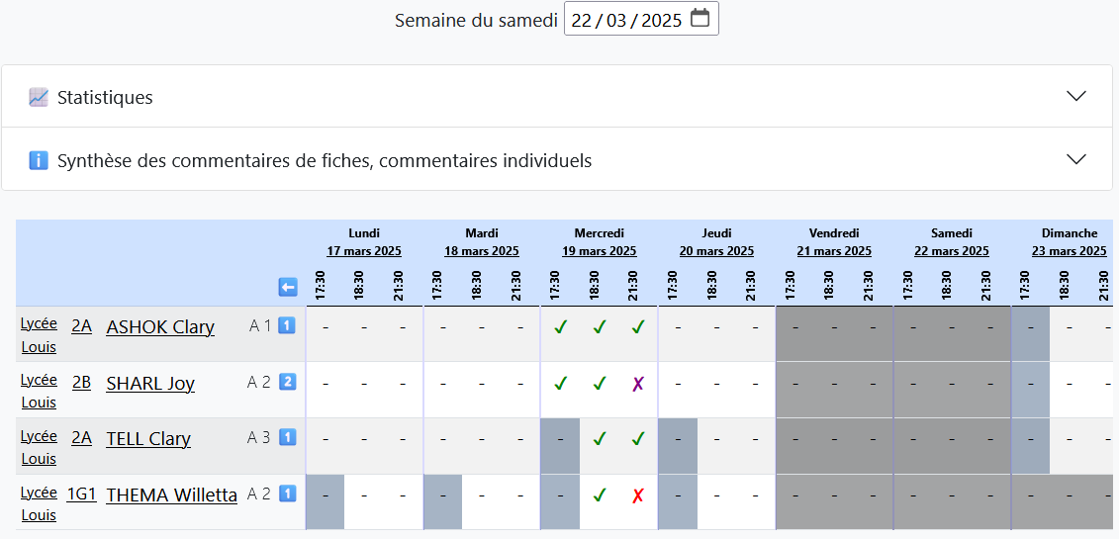This screenshot has height=539, width=1119.
Task: Open the Lundi 17 mars 2025 header
Action: [364, 251]
